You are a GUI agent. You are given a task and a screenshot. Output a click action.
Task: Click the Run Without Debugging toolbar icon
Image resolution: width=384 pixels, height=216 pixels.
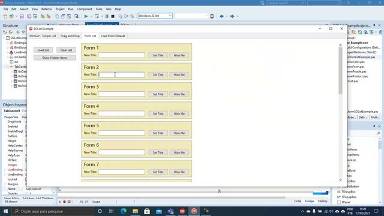point(97,16)
